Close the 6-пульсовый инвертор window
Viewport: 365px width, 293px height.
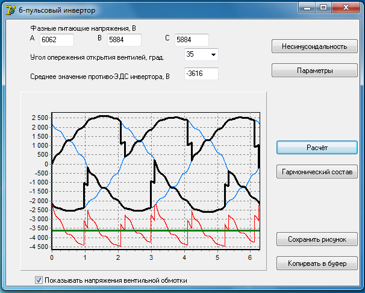(x=346, y=7)
